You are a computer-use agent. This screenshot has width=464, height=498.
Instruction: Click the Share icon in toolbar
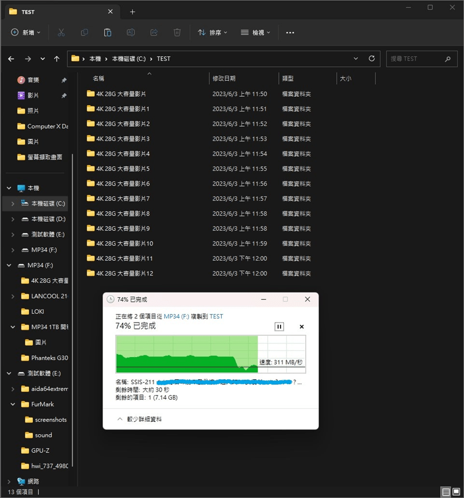coord(154,32)
